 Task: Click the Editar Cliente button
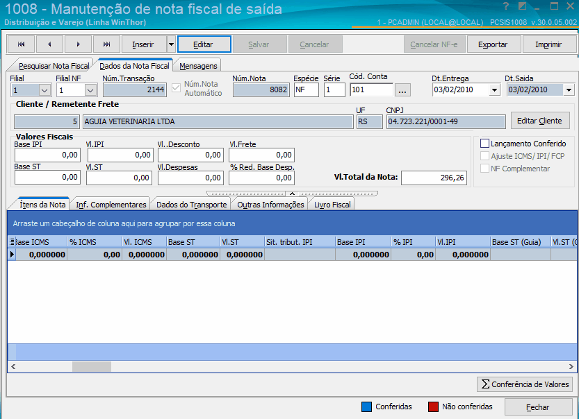(x=539, y=121)
